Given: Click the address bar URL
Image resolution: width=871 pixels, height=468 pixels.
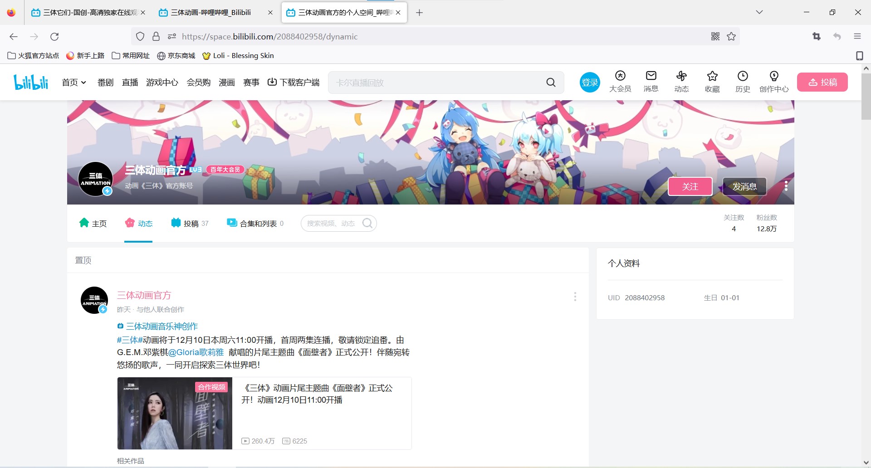Looking at the screenshot, I should 269,37.
